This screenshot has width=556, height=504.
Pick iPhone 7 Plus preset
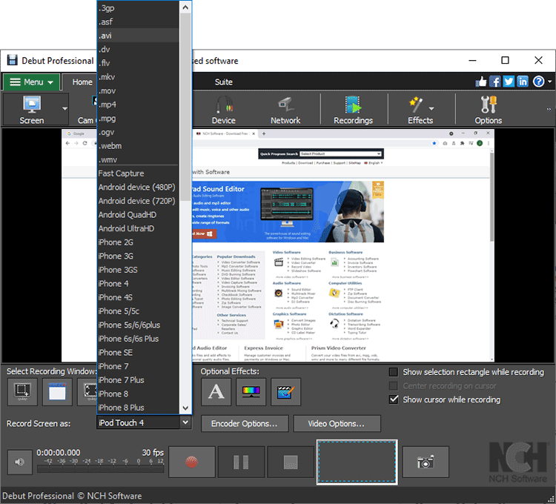pyautogui.click(x=138, y=380)
